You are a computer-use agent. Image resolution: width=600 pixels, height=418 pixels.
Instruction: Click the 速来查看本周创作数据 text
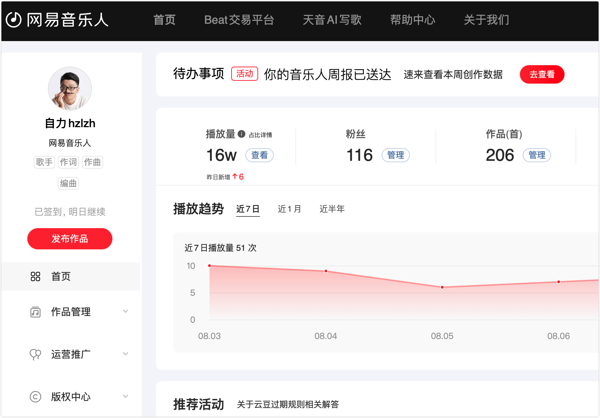click(x=453, y=74)
